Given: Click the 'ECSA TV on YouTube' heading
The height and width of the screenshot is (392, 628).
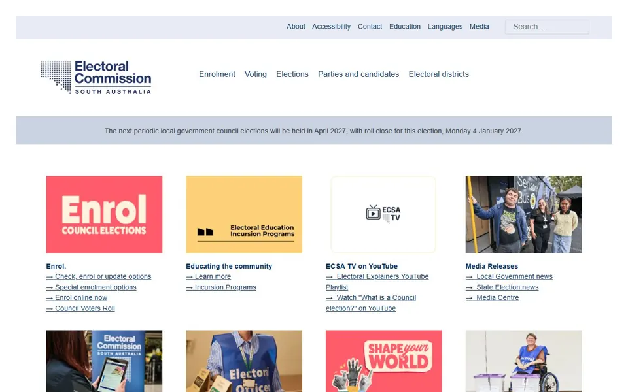Looking at the screenshot, I should pyautogui.click(x=362, y=266).
